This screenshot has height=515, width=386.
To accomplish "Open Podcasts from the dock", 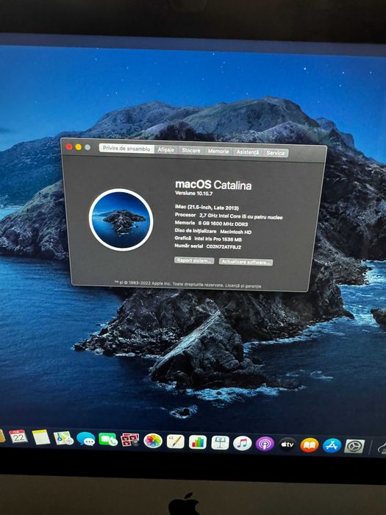I will point(265,444).
